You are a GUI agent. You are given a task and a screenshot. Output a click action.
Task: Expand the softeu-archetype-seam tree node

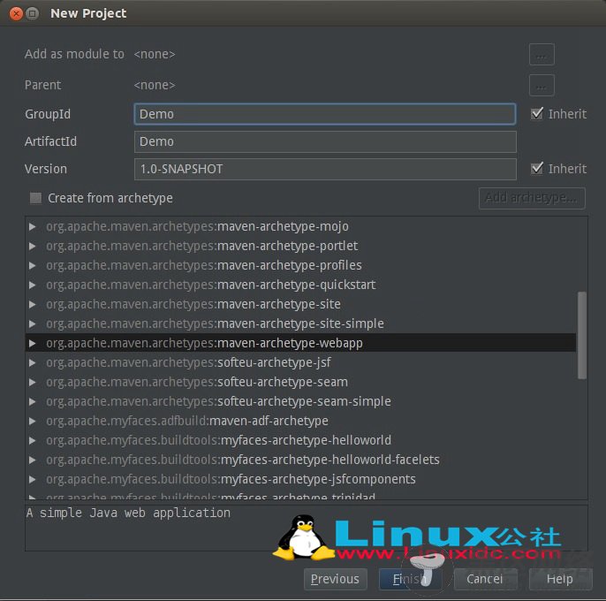[33, 382]
